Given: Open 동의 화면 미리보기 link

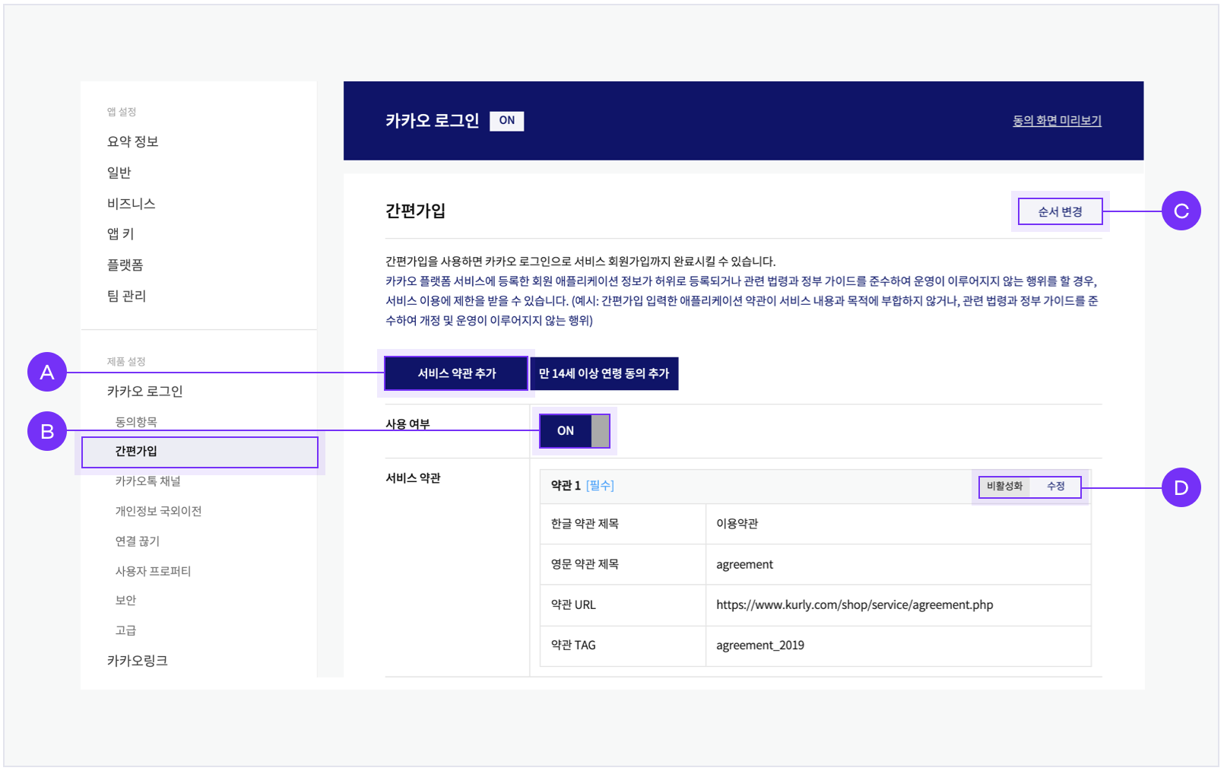Looking at the screenshot, I should [x=1057, y=121].
